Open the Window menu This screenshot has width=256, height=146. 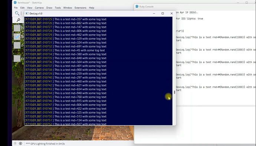click(x=68, y=8)
